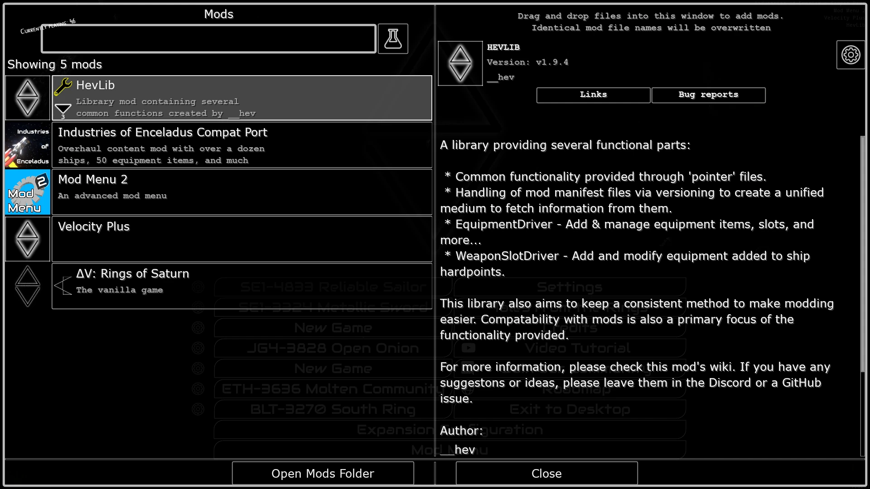The height and width of the screenshot is (489, 870).
Task: Open the Links button
Action: pos(594,95)
